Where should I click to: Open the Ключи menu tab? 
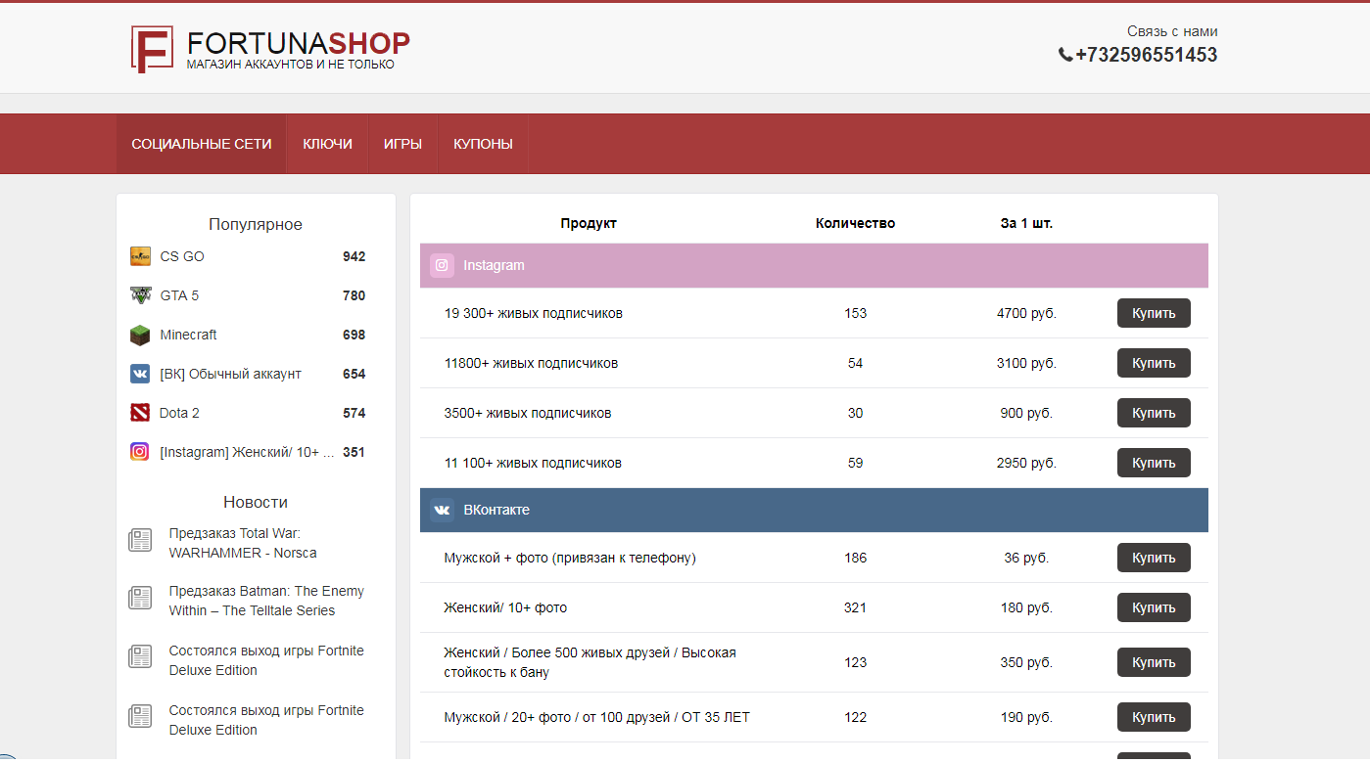[328, 144]
